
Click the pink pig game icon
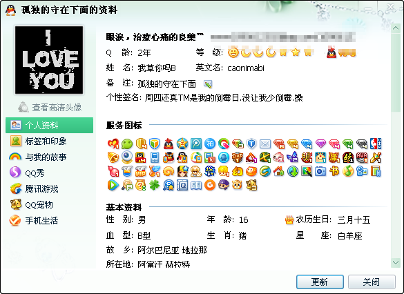pyautogui.click(x=279, y=157)
